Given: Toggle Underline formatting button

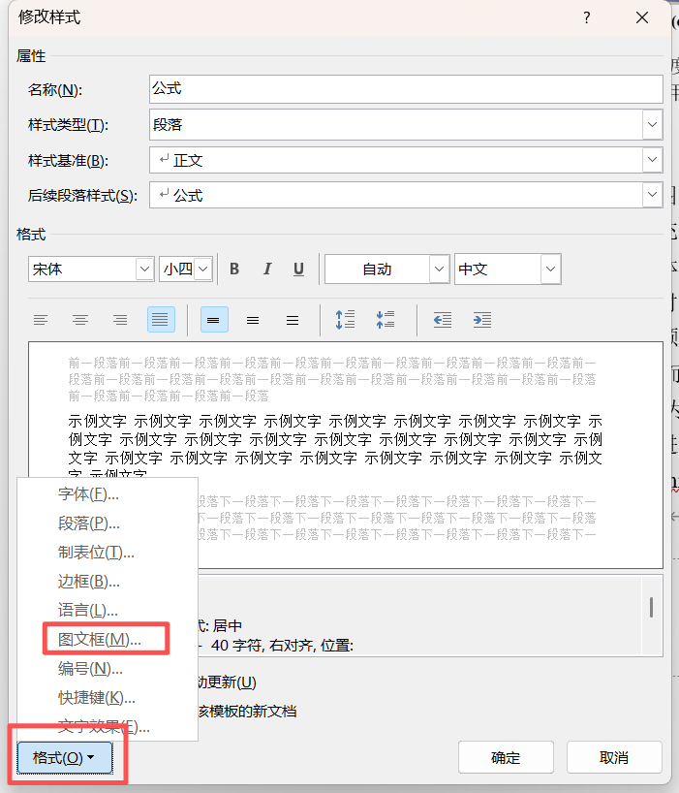Looking at the screenshot, I should (x=298, y=270).
